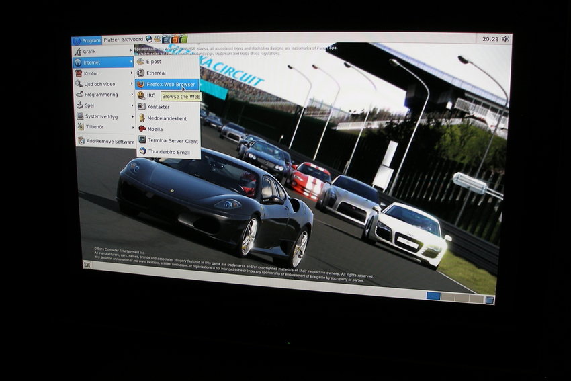
Task: Launch Firefox Web Browser
Action: [x=167, y=84]
